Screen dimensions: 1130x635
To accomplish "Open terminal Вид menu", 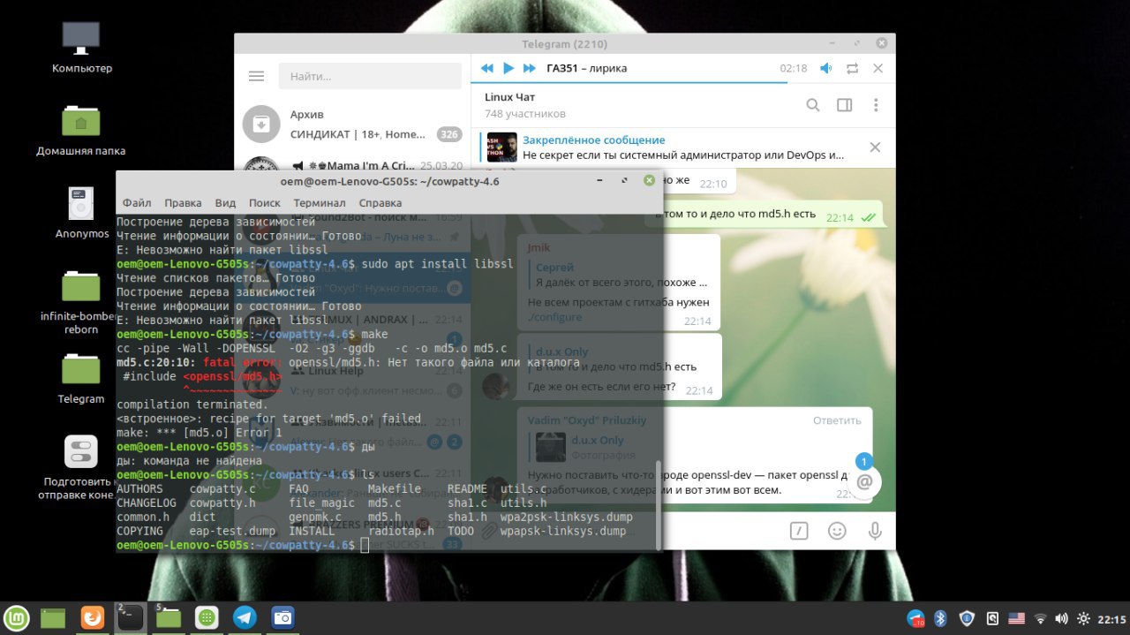I will (225, 203).
